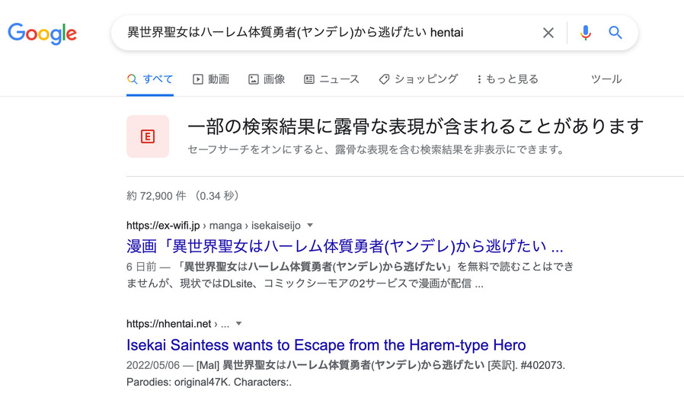This screenshot has width=684, height=407.
Task: Clear the search box with the X icon
Action: click(x=548, y=33)
